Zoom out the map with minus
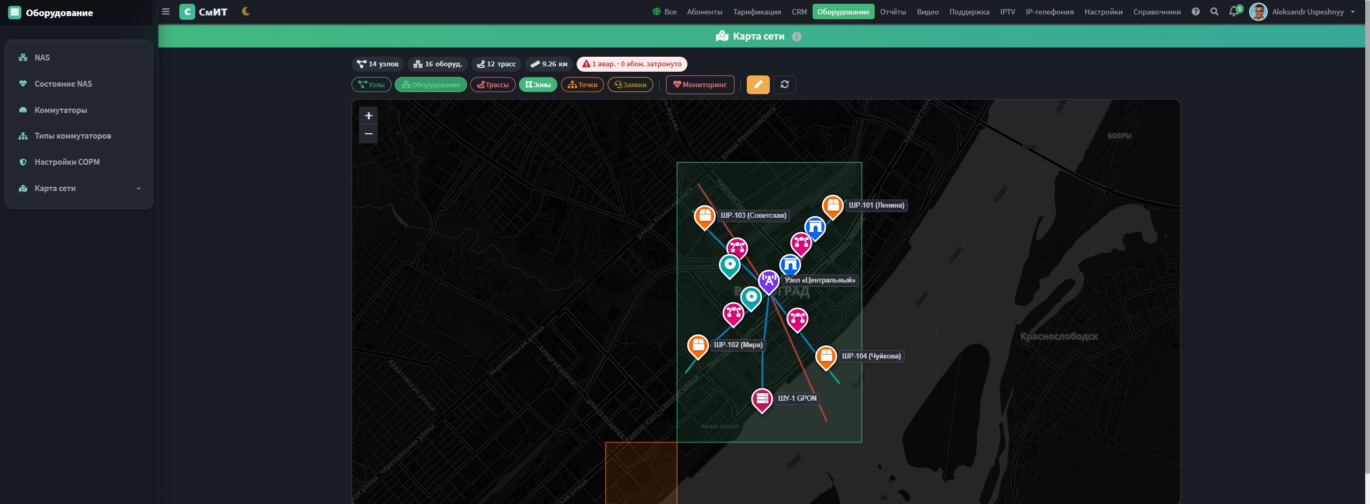Screen dimensions: 1370x504 tap(369, 134)
